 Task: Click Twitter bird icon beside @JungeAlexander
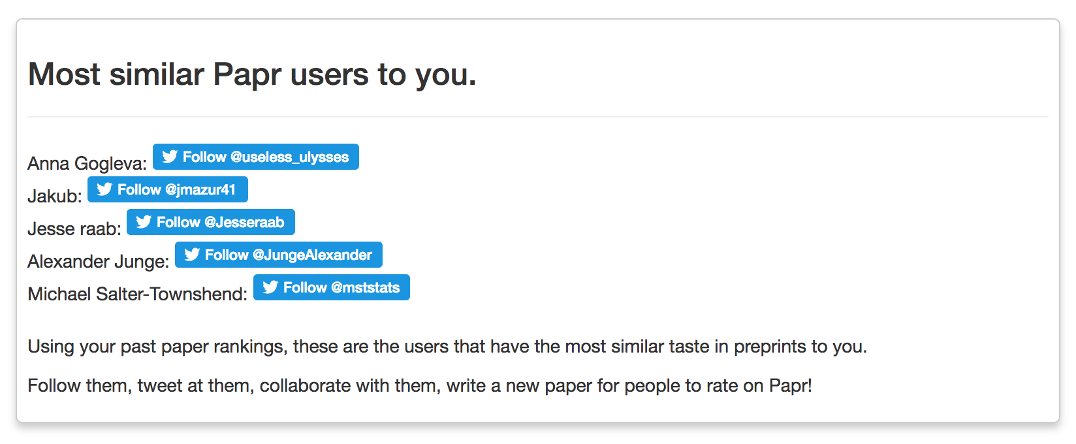point(192,255)
